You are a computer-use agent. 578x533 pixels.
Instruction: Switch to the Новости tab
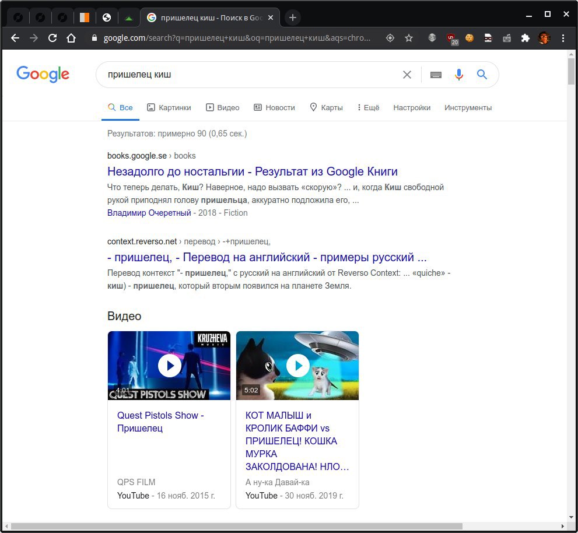[274, 108]
